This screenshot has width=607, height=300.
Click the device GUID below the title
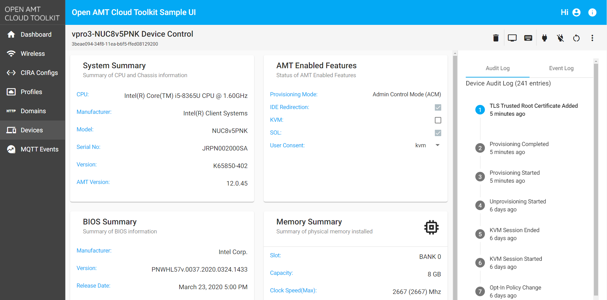tap(115, 44)
